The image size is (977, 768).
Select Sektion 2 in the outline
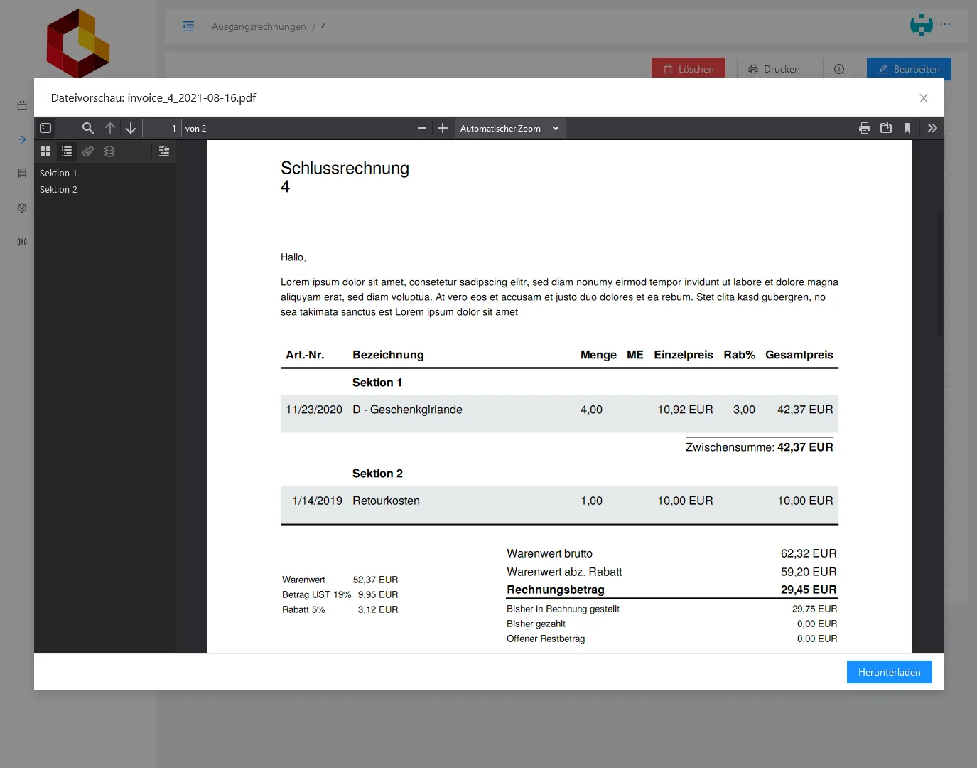tap(58, 189)
